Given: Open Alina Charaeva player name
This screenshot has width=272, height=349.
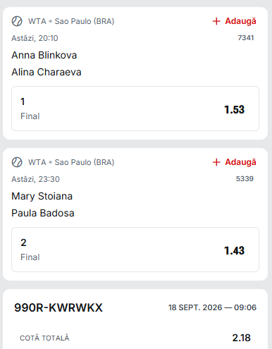Looking at the screenshot, I should 47,72.
